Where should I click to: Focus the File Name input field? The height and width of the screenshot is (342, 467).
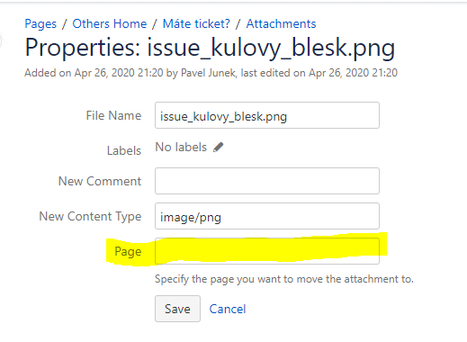[x=267, y=115]
